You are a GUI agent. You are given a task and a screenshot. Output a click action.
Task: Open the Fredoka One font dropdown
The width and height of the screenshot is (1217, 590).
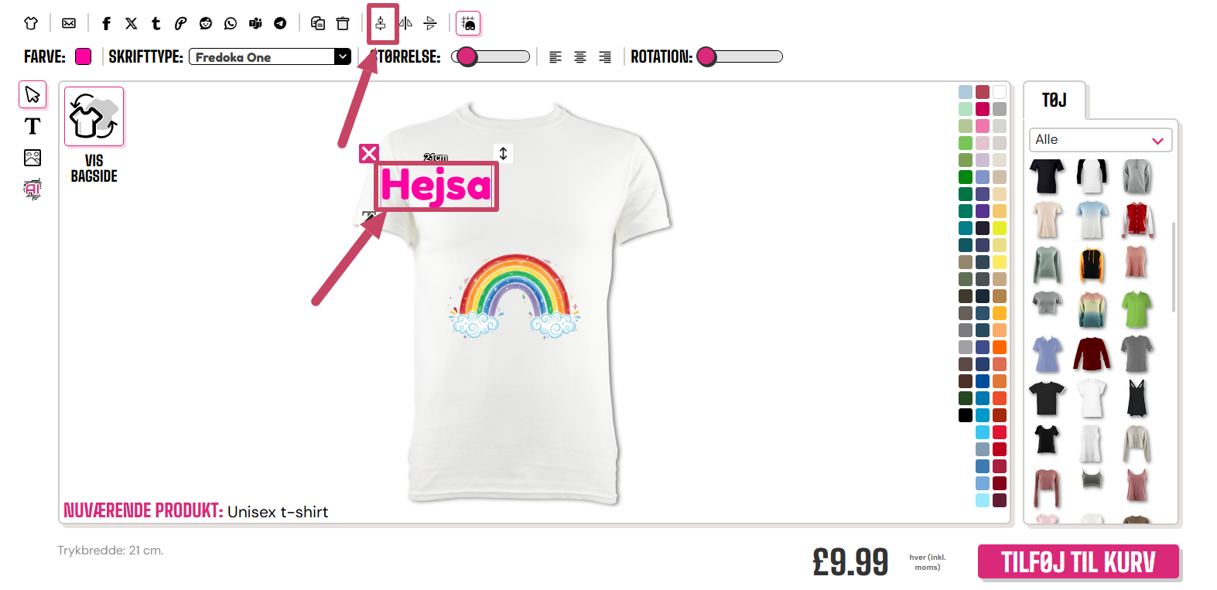(x=270, y=56)
